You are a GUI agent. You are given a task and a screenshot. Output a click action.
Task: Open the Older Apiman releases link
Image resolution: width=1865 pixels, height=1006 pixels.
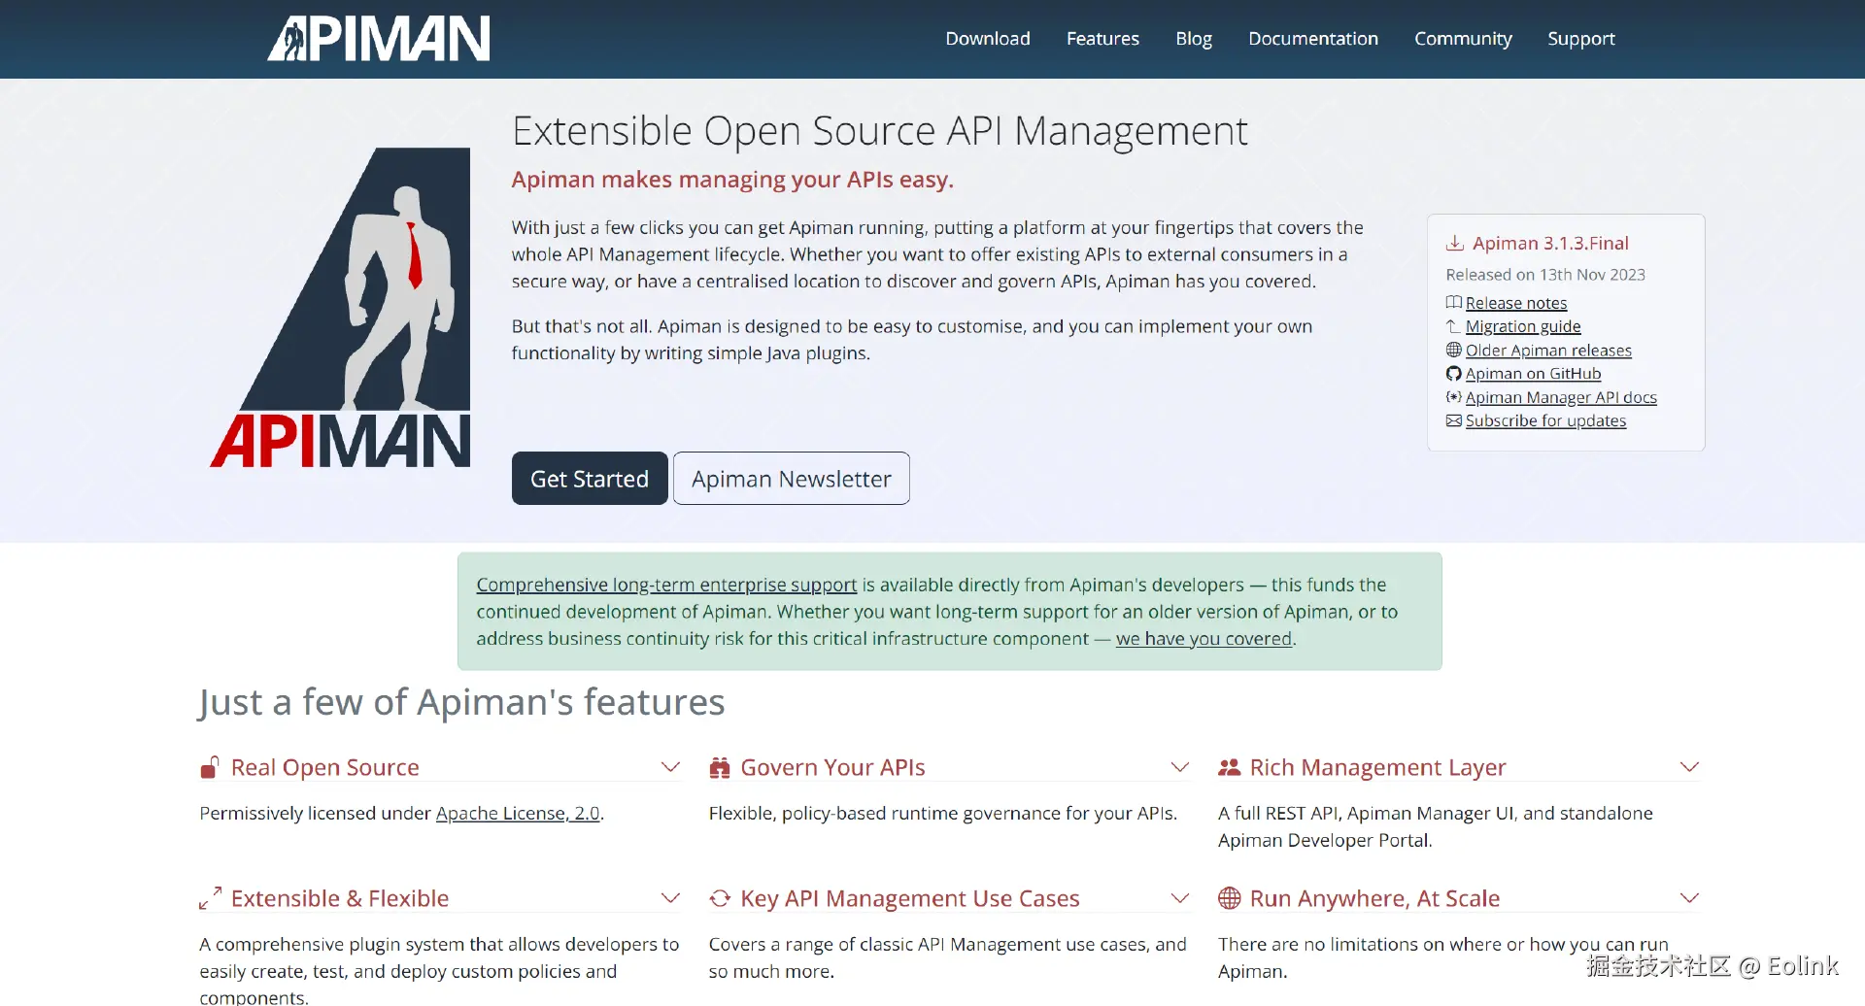[1548, 351]
